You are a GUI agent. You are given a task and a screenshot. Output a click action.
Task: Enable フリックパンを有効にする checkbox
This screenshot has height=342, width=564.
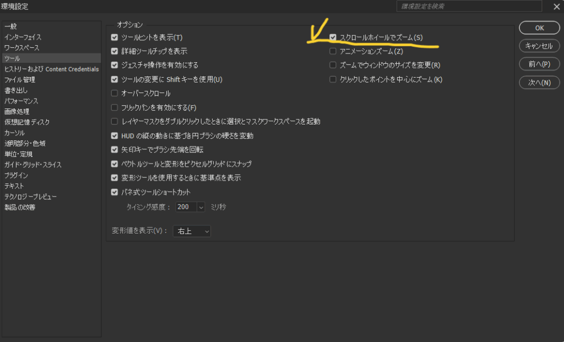coord(115,107)
